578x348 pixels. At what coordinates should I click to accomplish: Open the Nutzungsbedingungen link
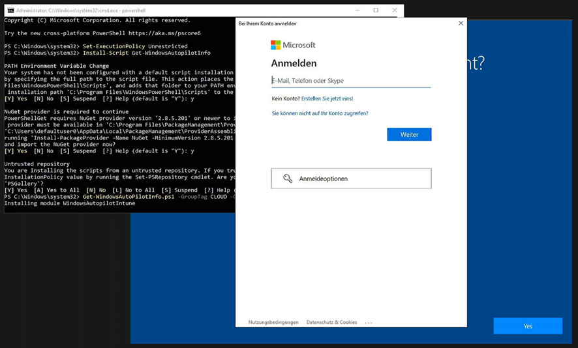pyautogui.click(x=273, y=323)
